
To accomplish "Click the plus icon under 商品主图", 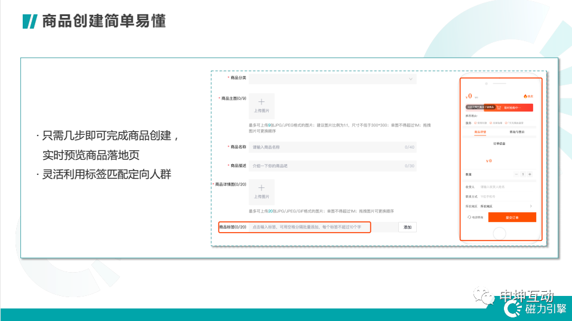I will click(x=261, y=102).
